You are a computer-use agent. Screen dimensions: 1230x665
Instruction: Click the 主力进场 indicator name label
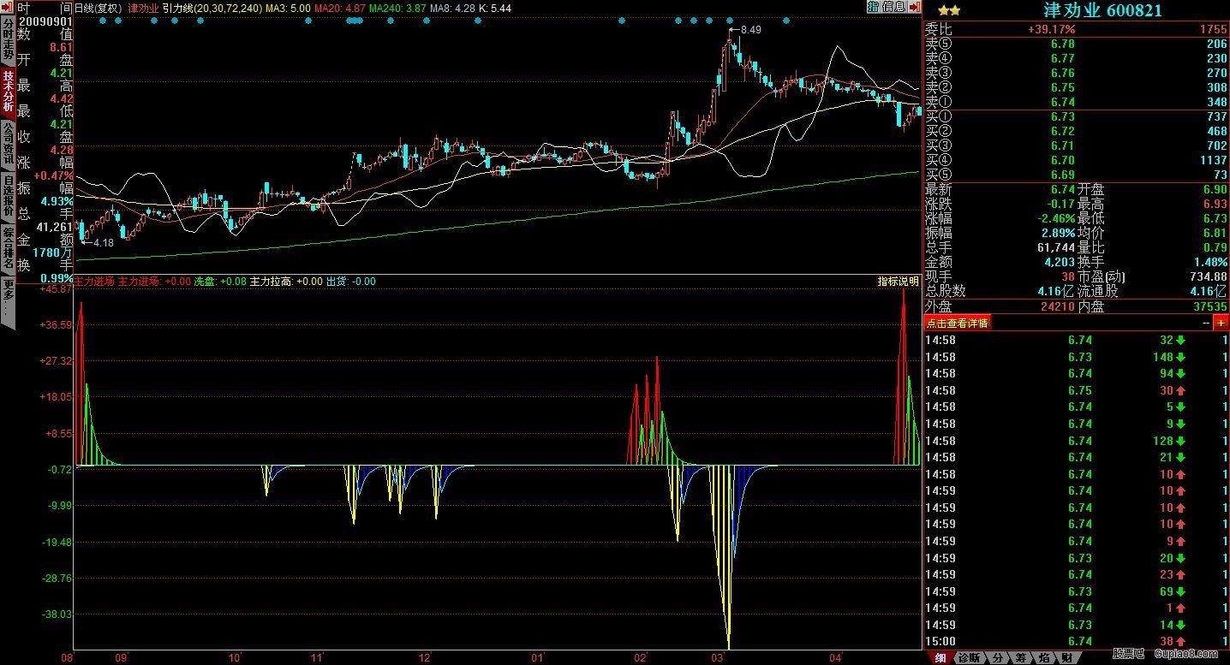click(x=94, y=281)
